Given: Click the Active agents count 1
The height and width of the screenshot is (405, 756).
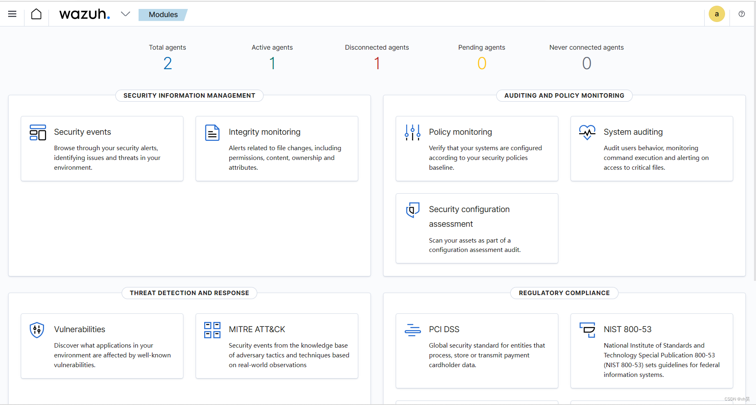Looking at the screenshot, I should pyautogui.click(x=272, y=63).
